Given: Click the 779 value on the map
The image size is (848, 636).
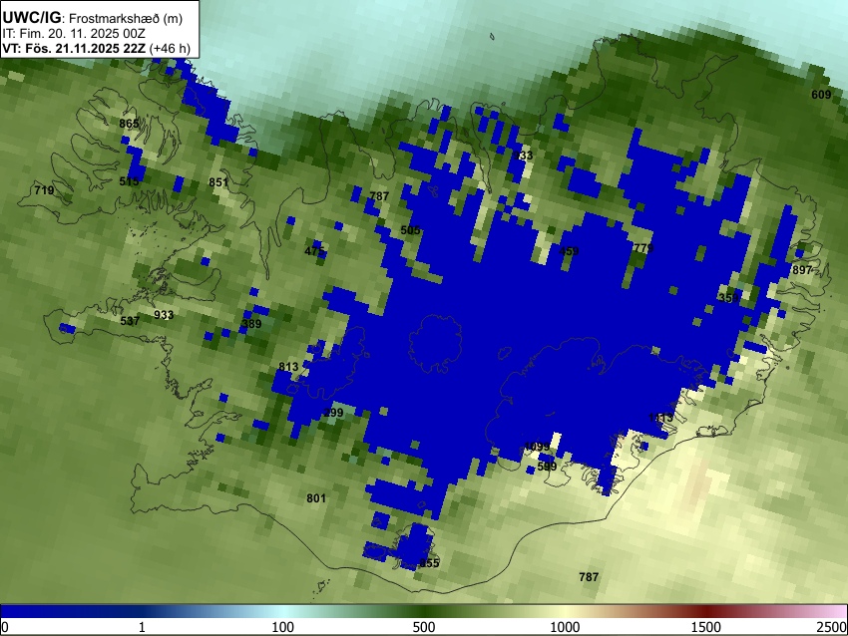Looking at the screenshot, I should point(643,248).
